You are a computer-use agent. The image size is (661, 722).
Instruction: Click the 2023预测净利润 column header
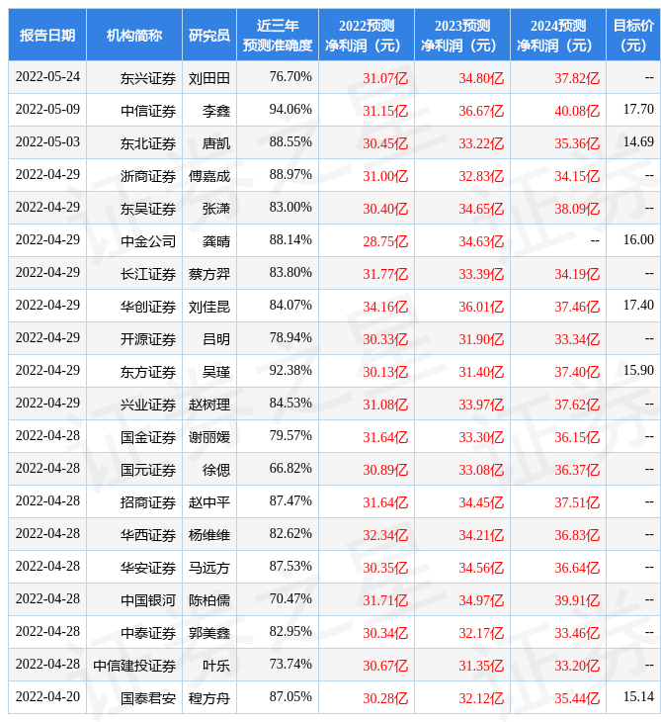[461, 35]
